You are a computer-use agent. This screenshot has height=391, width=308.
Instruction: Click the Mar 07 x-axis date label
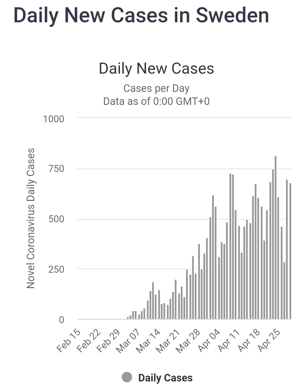[128, 341]
